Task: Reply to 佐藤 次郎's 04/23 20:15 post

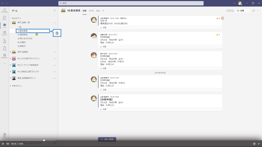Action: (x=103, y=47)
